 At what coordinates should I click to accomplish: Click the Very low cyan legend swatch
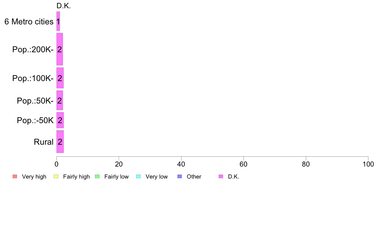tap(138, 177)
